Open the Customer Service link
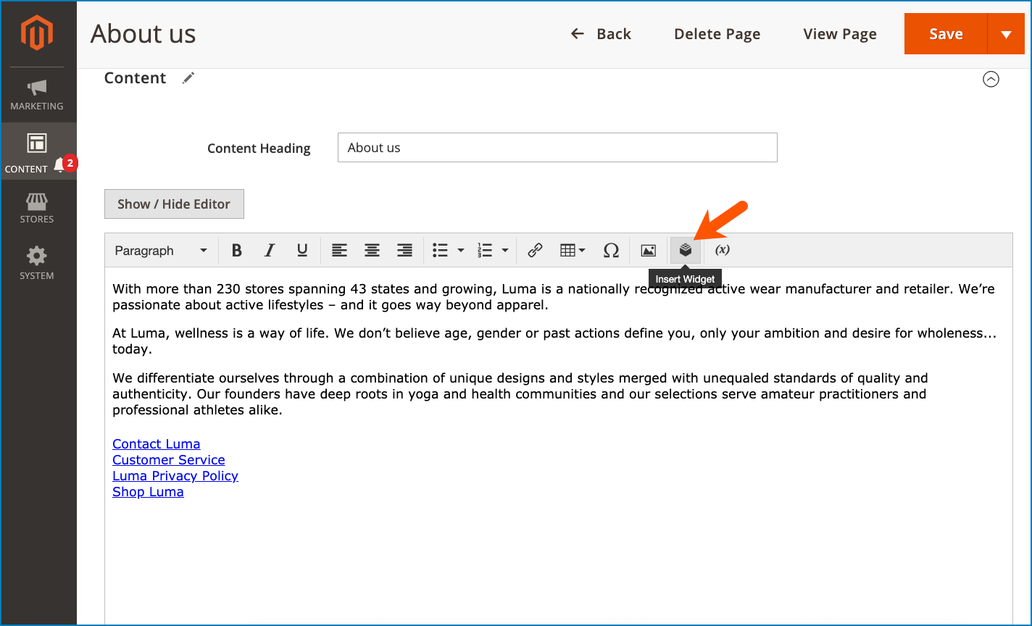 (168, 459)
